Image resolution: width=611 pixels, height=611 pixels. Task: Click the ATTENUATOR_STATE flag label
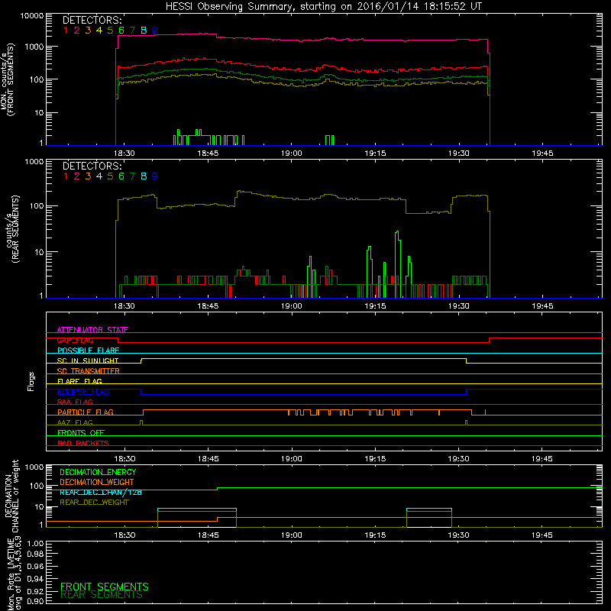click(92, 330)
